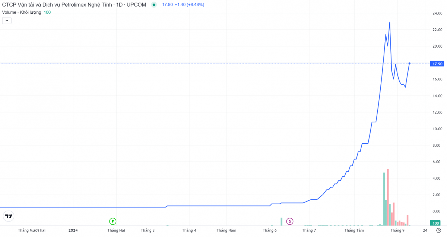Click the green volume value 100 axis label
Screen dimensions: 447x237
[435, 223]
